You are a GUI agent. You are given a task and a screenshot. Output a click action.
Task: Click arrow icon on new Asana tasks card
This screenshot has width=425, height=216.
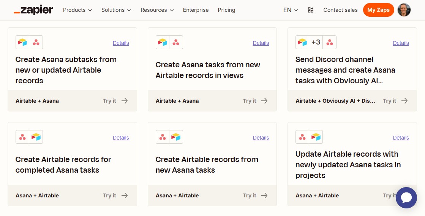coord(264,195)
